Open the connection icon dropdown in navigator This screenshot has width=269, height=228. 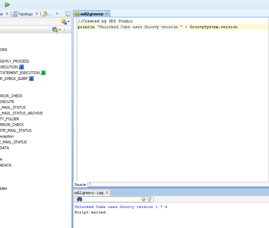point(65,22)
